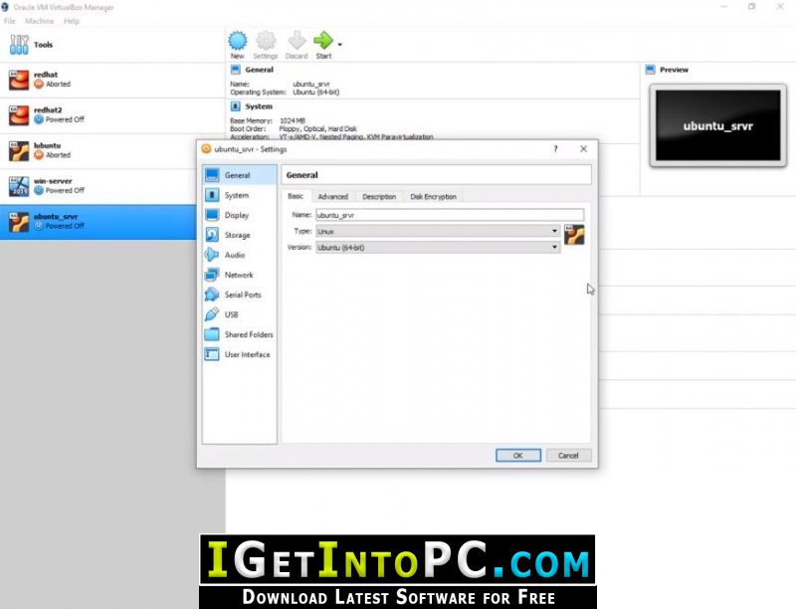This screenshot has width=796, height=609.
Task: Open General settings category icon
Action: click(212, 175)
